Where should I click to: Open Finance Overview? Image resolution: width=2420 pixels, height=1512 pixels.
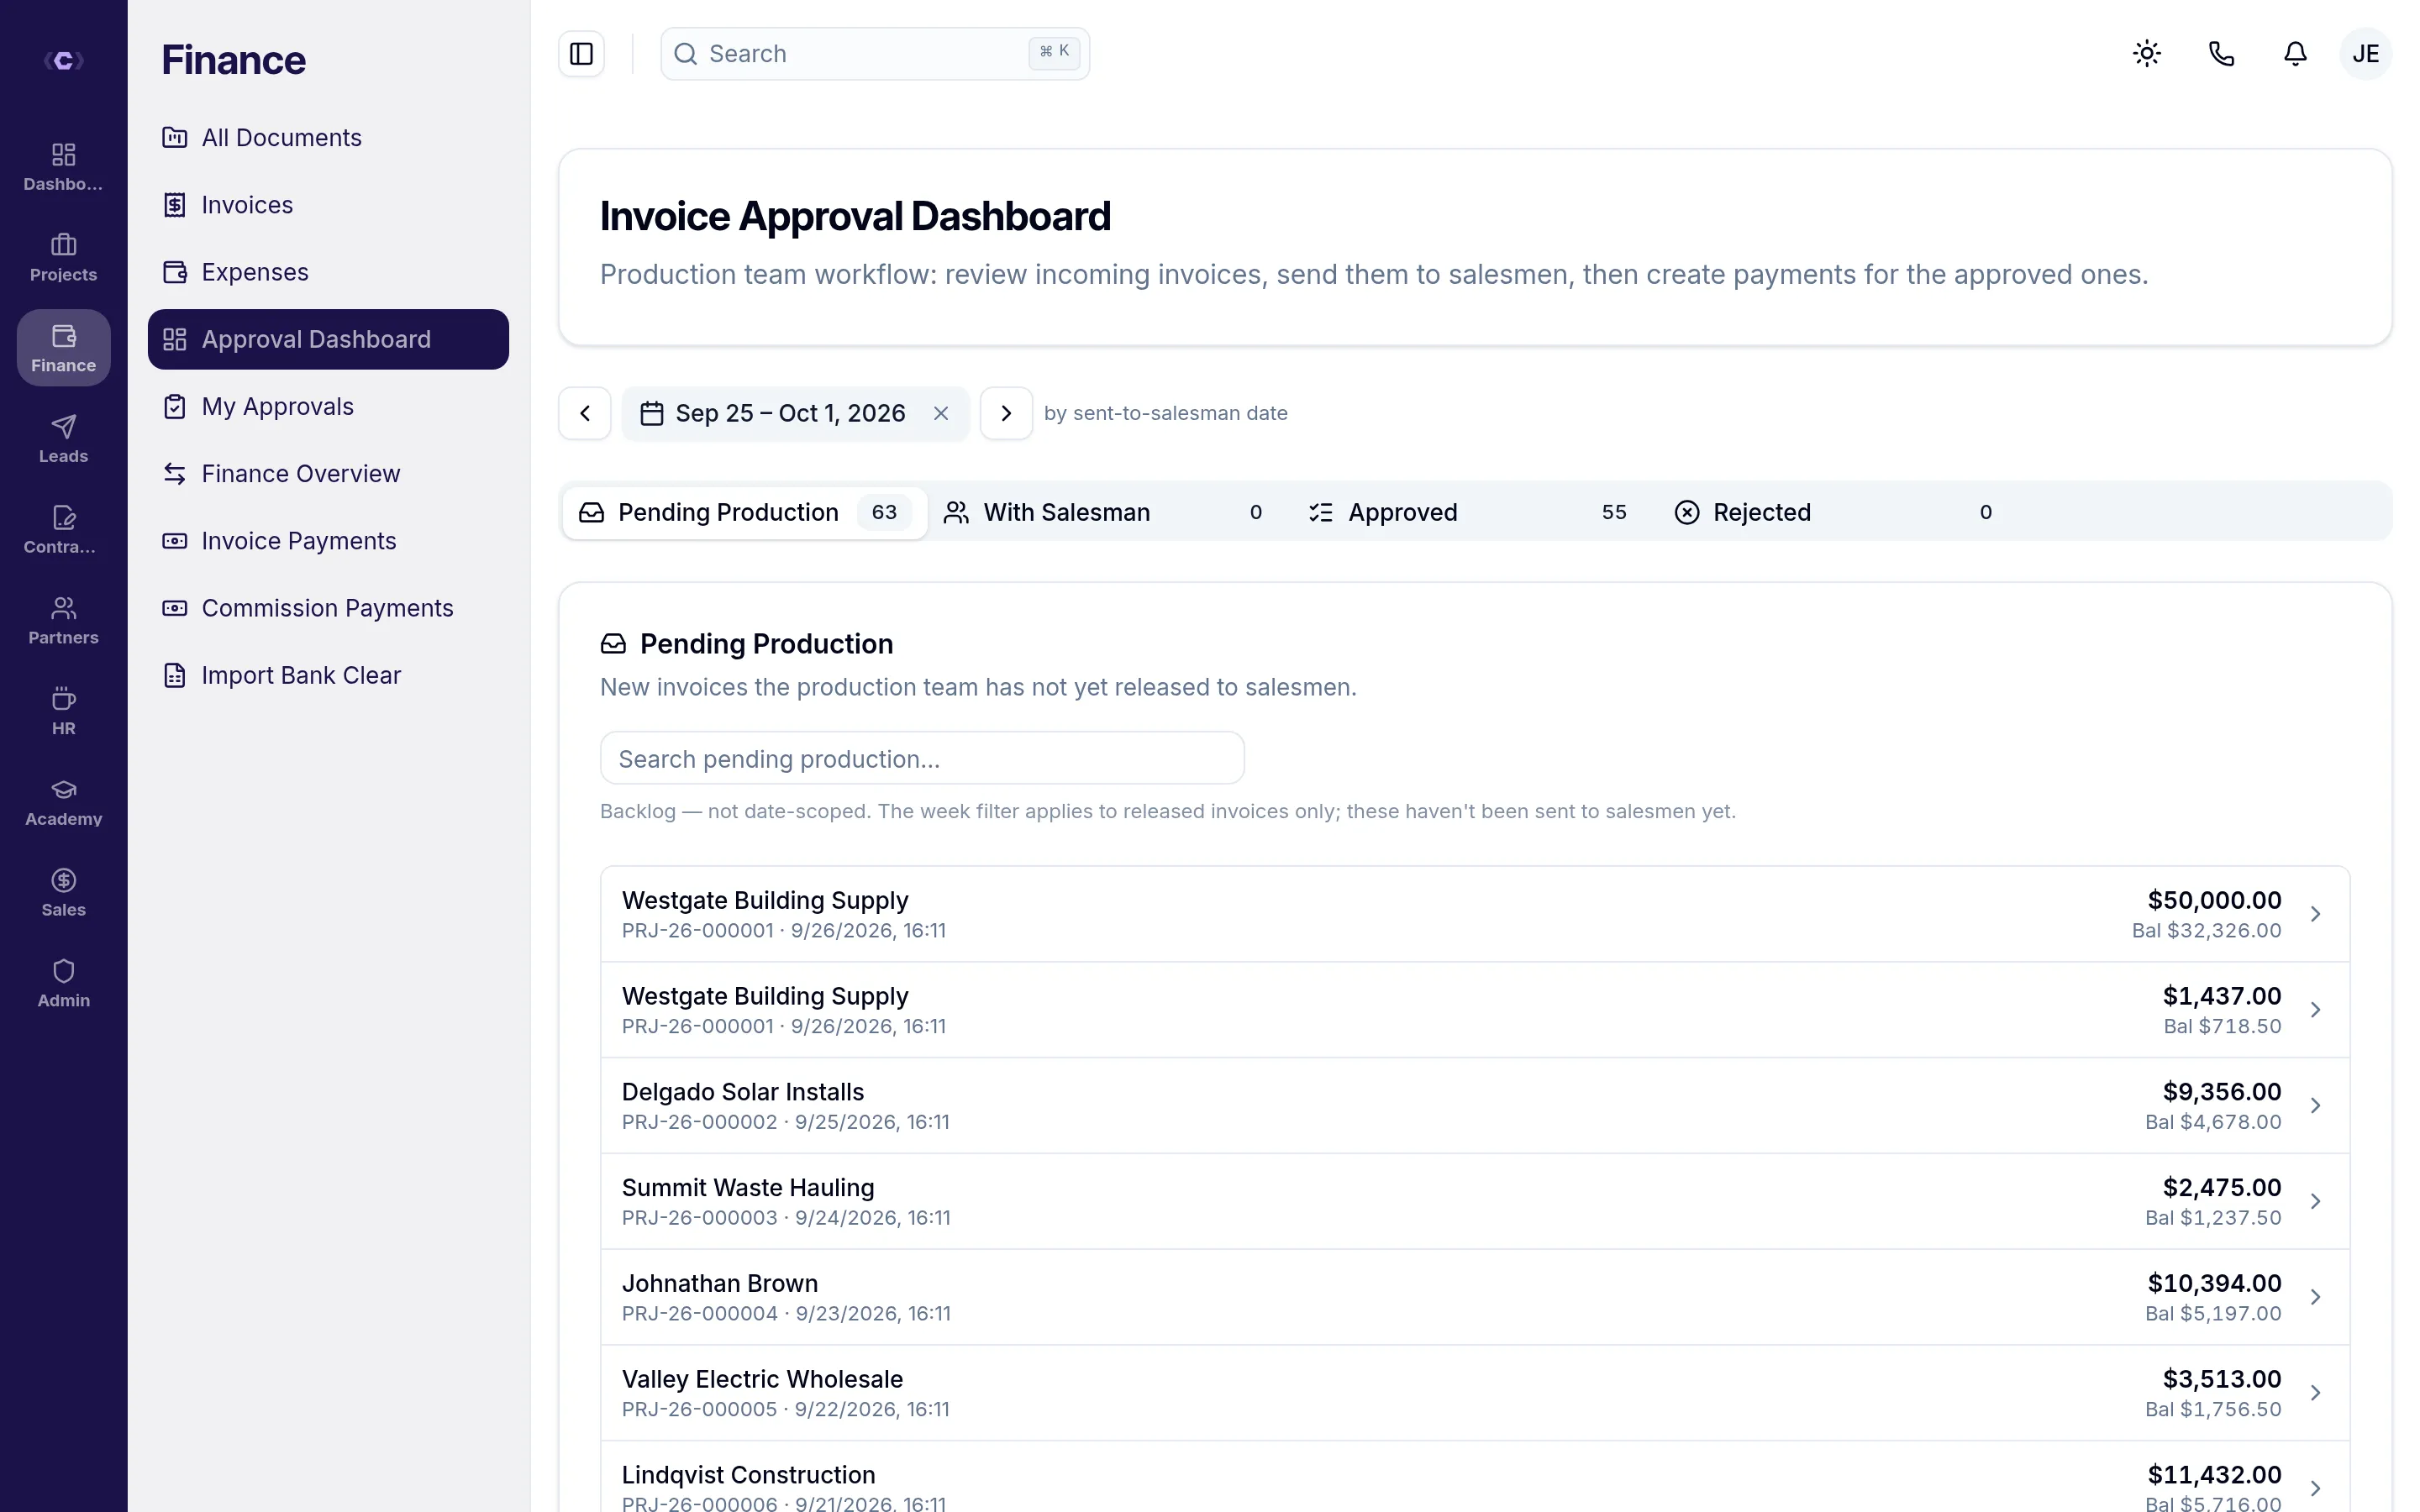328,474
